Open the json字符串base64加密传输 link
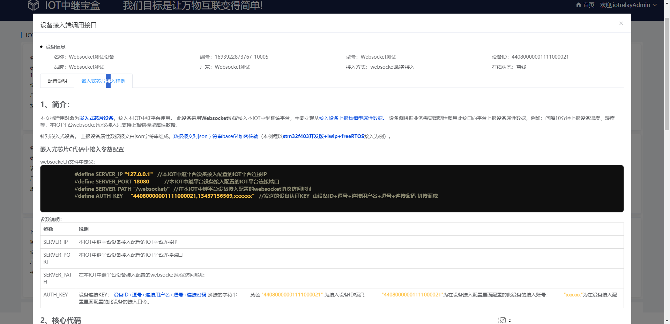The height and width of the screenshot is (324, 670). click(215, 136)
